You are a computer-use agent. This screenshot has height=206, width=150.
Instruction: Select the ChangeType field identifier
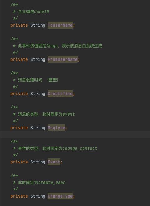click(60, 196)
